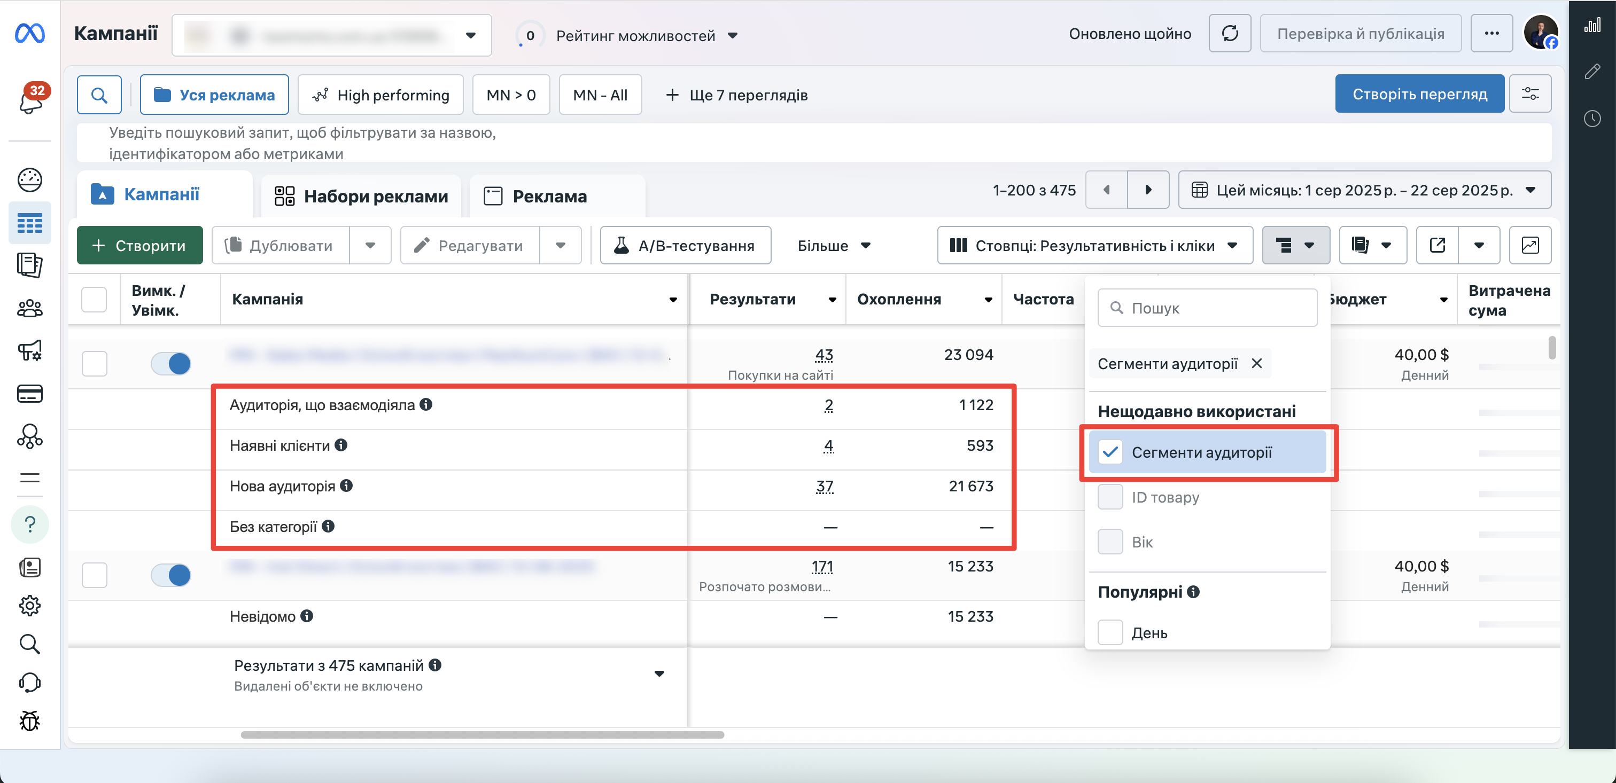This screenshot has width=1616, height=783.
Task: Open the campaigns table grid icon
Action: (x=29, y=223)
